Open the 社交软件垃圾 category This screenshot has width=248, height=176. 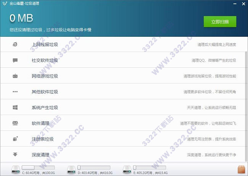(x=123, y=60)
